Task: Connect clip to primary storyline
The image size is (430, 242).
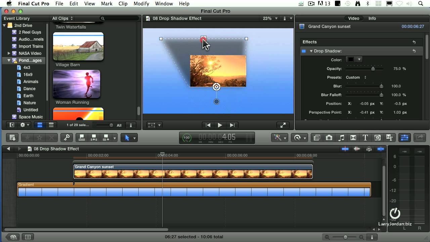Action: pyautogui.click(x=81, y=137)
